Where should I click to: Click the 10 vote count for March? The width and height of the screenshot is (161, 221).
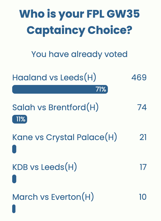[x=143, y=197]
